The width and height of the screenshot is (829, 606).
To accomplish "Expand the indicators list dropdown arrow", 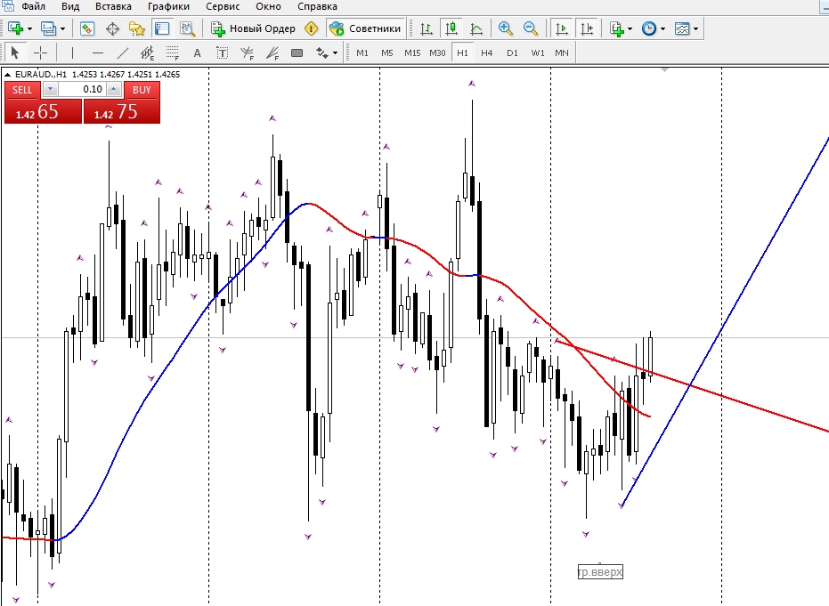I will [x=630, y=28].
